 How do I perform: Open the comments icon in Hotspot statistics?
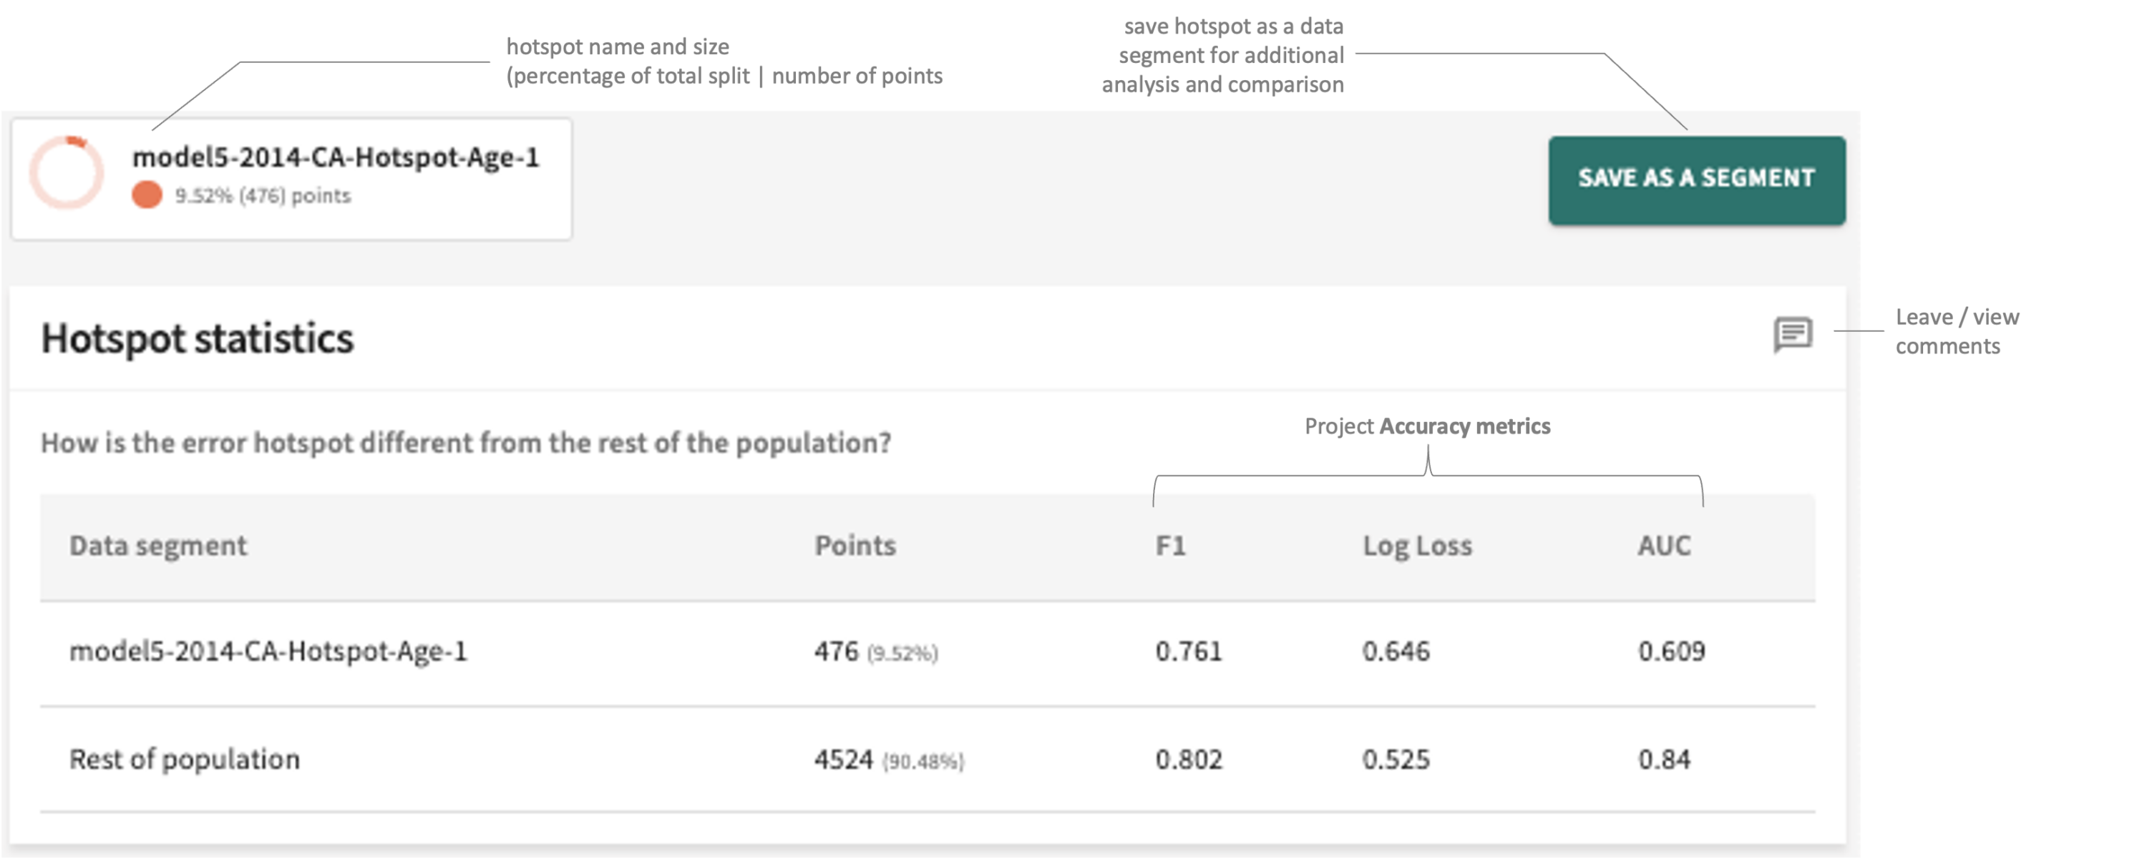pyautogui.click(x=1792, y=335)
